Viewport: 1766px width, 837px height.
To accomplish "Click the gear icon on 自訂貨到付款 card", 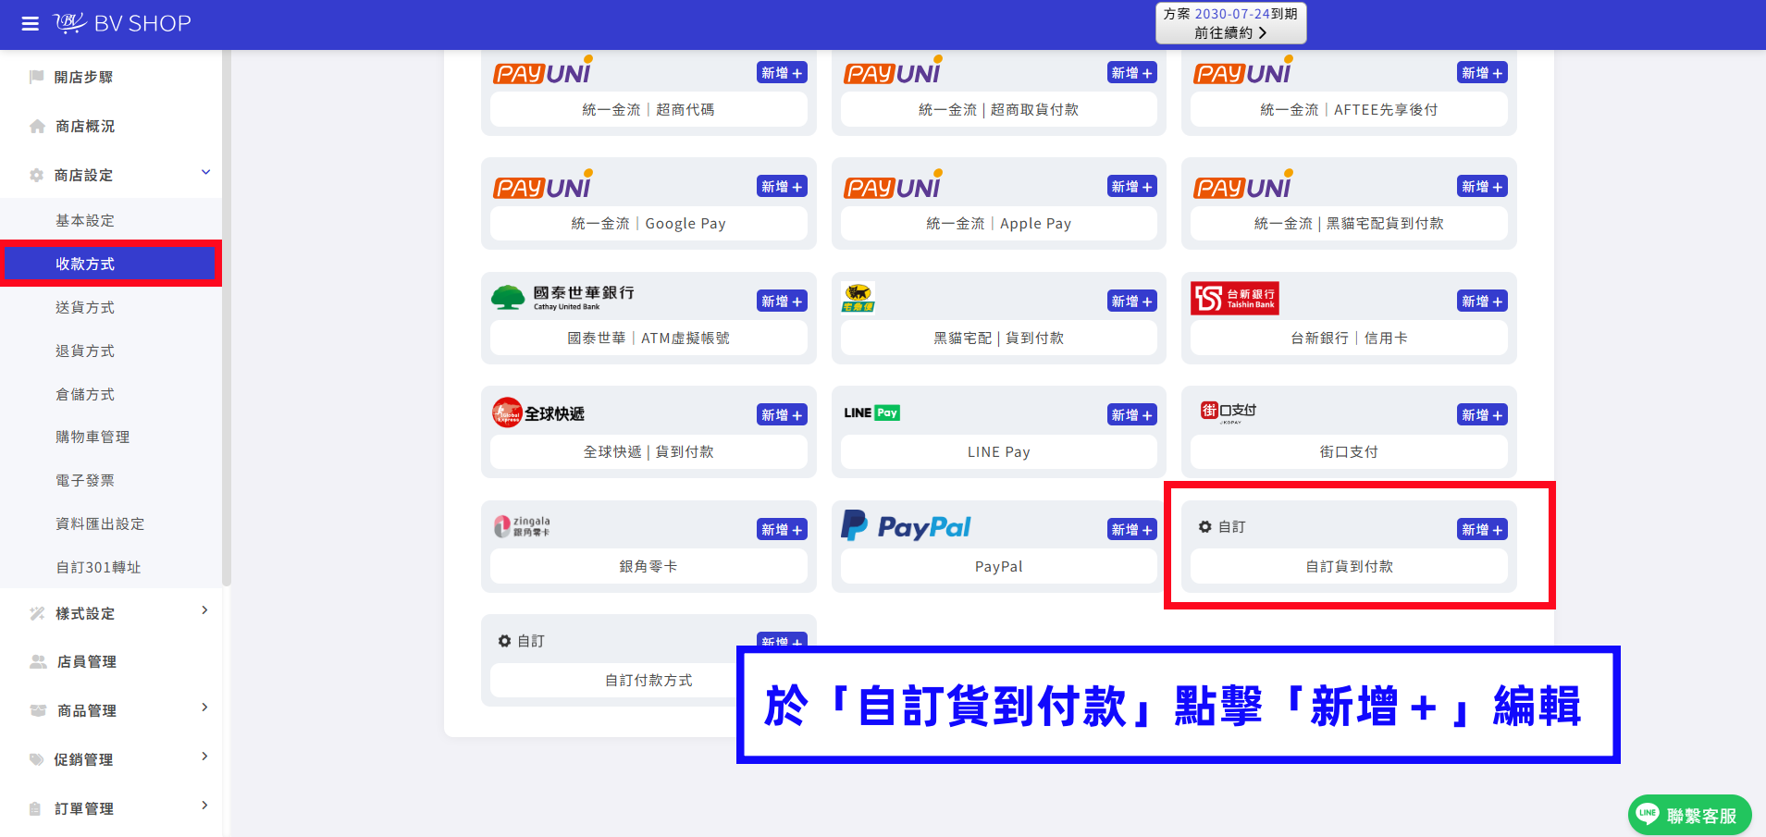I will click(x=1205, y=526).
